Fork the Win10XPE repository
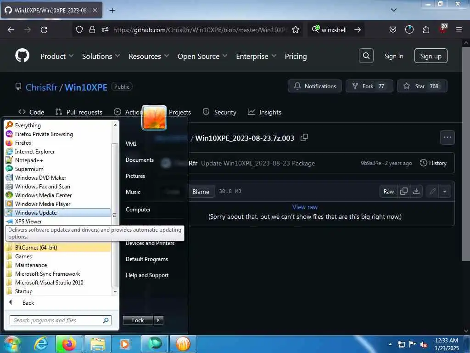 369,86
